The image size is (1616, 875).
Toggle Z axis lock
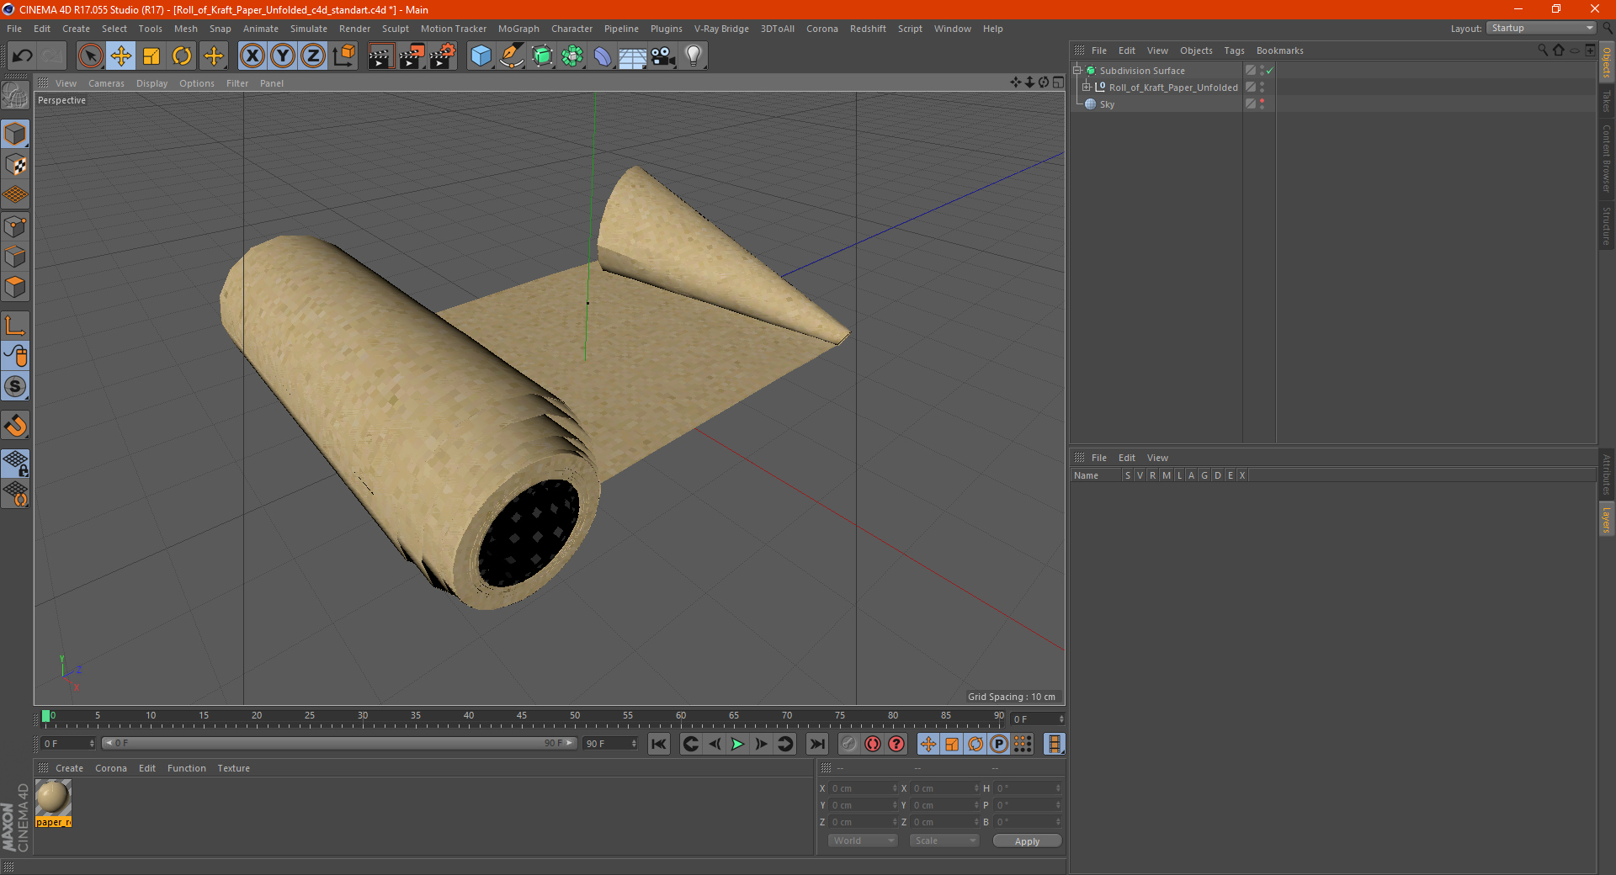coord(313,56)
